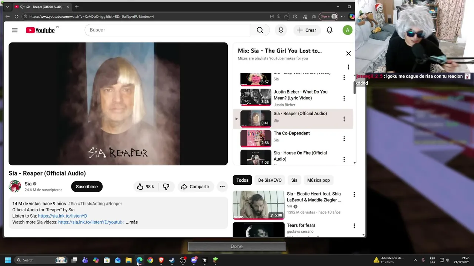Click the video player area
Image resolution: width=474 pixels, height=266 pixels.
pos(118,104)
